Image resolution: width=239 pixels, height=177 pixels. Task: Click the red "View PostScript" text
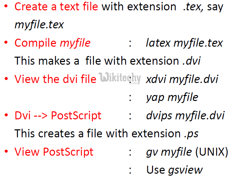click(54, 152)
